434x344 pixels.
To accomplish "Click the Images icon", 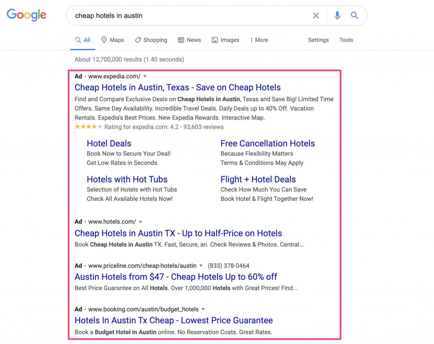I will click(214, 39).
